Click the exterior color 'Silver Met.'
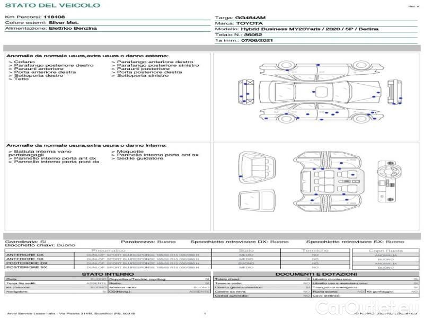The width and height of the screenshot is (424, 318). tap(64, 23)
